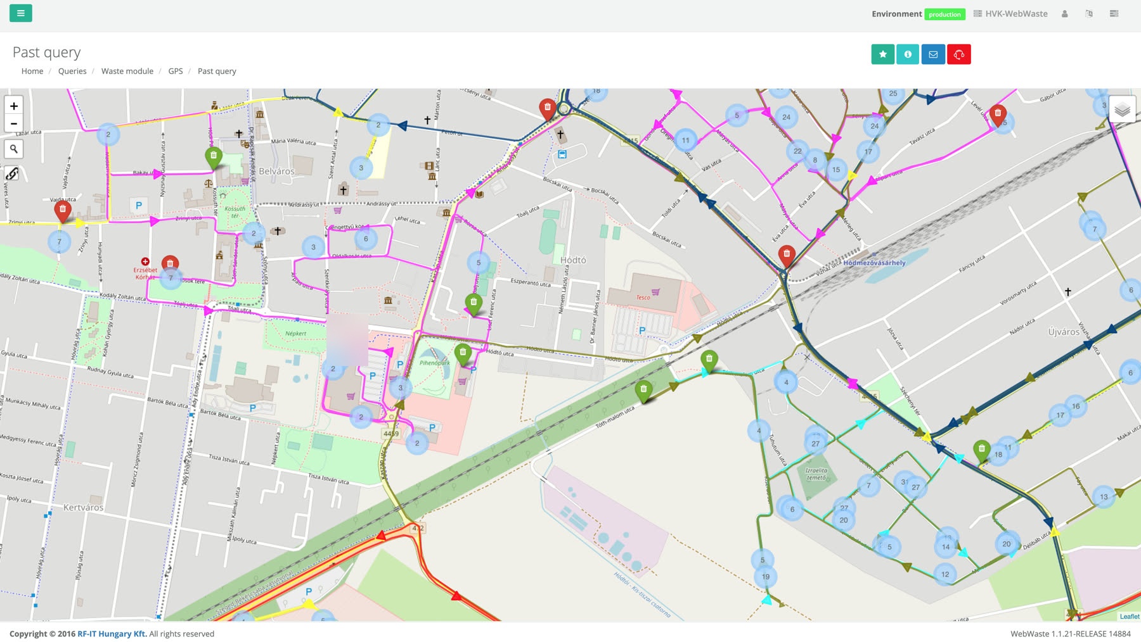Expand map cluster 22
The width and height of the screenshot is (1141, 642).
point(797,151)
